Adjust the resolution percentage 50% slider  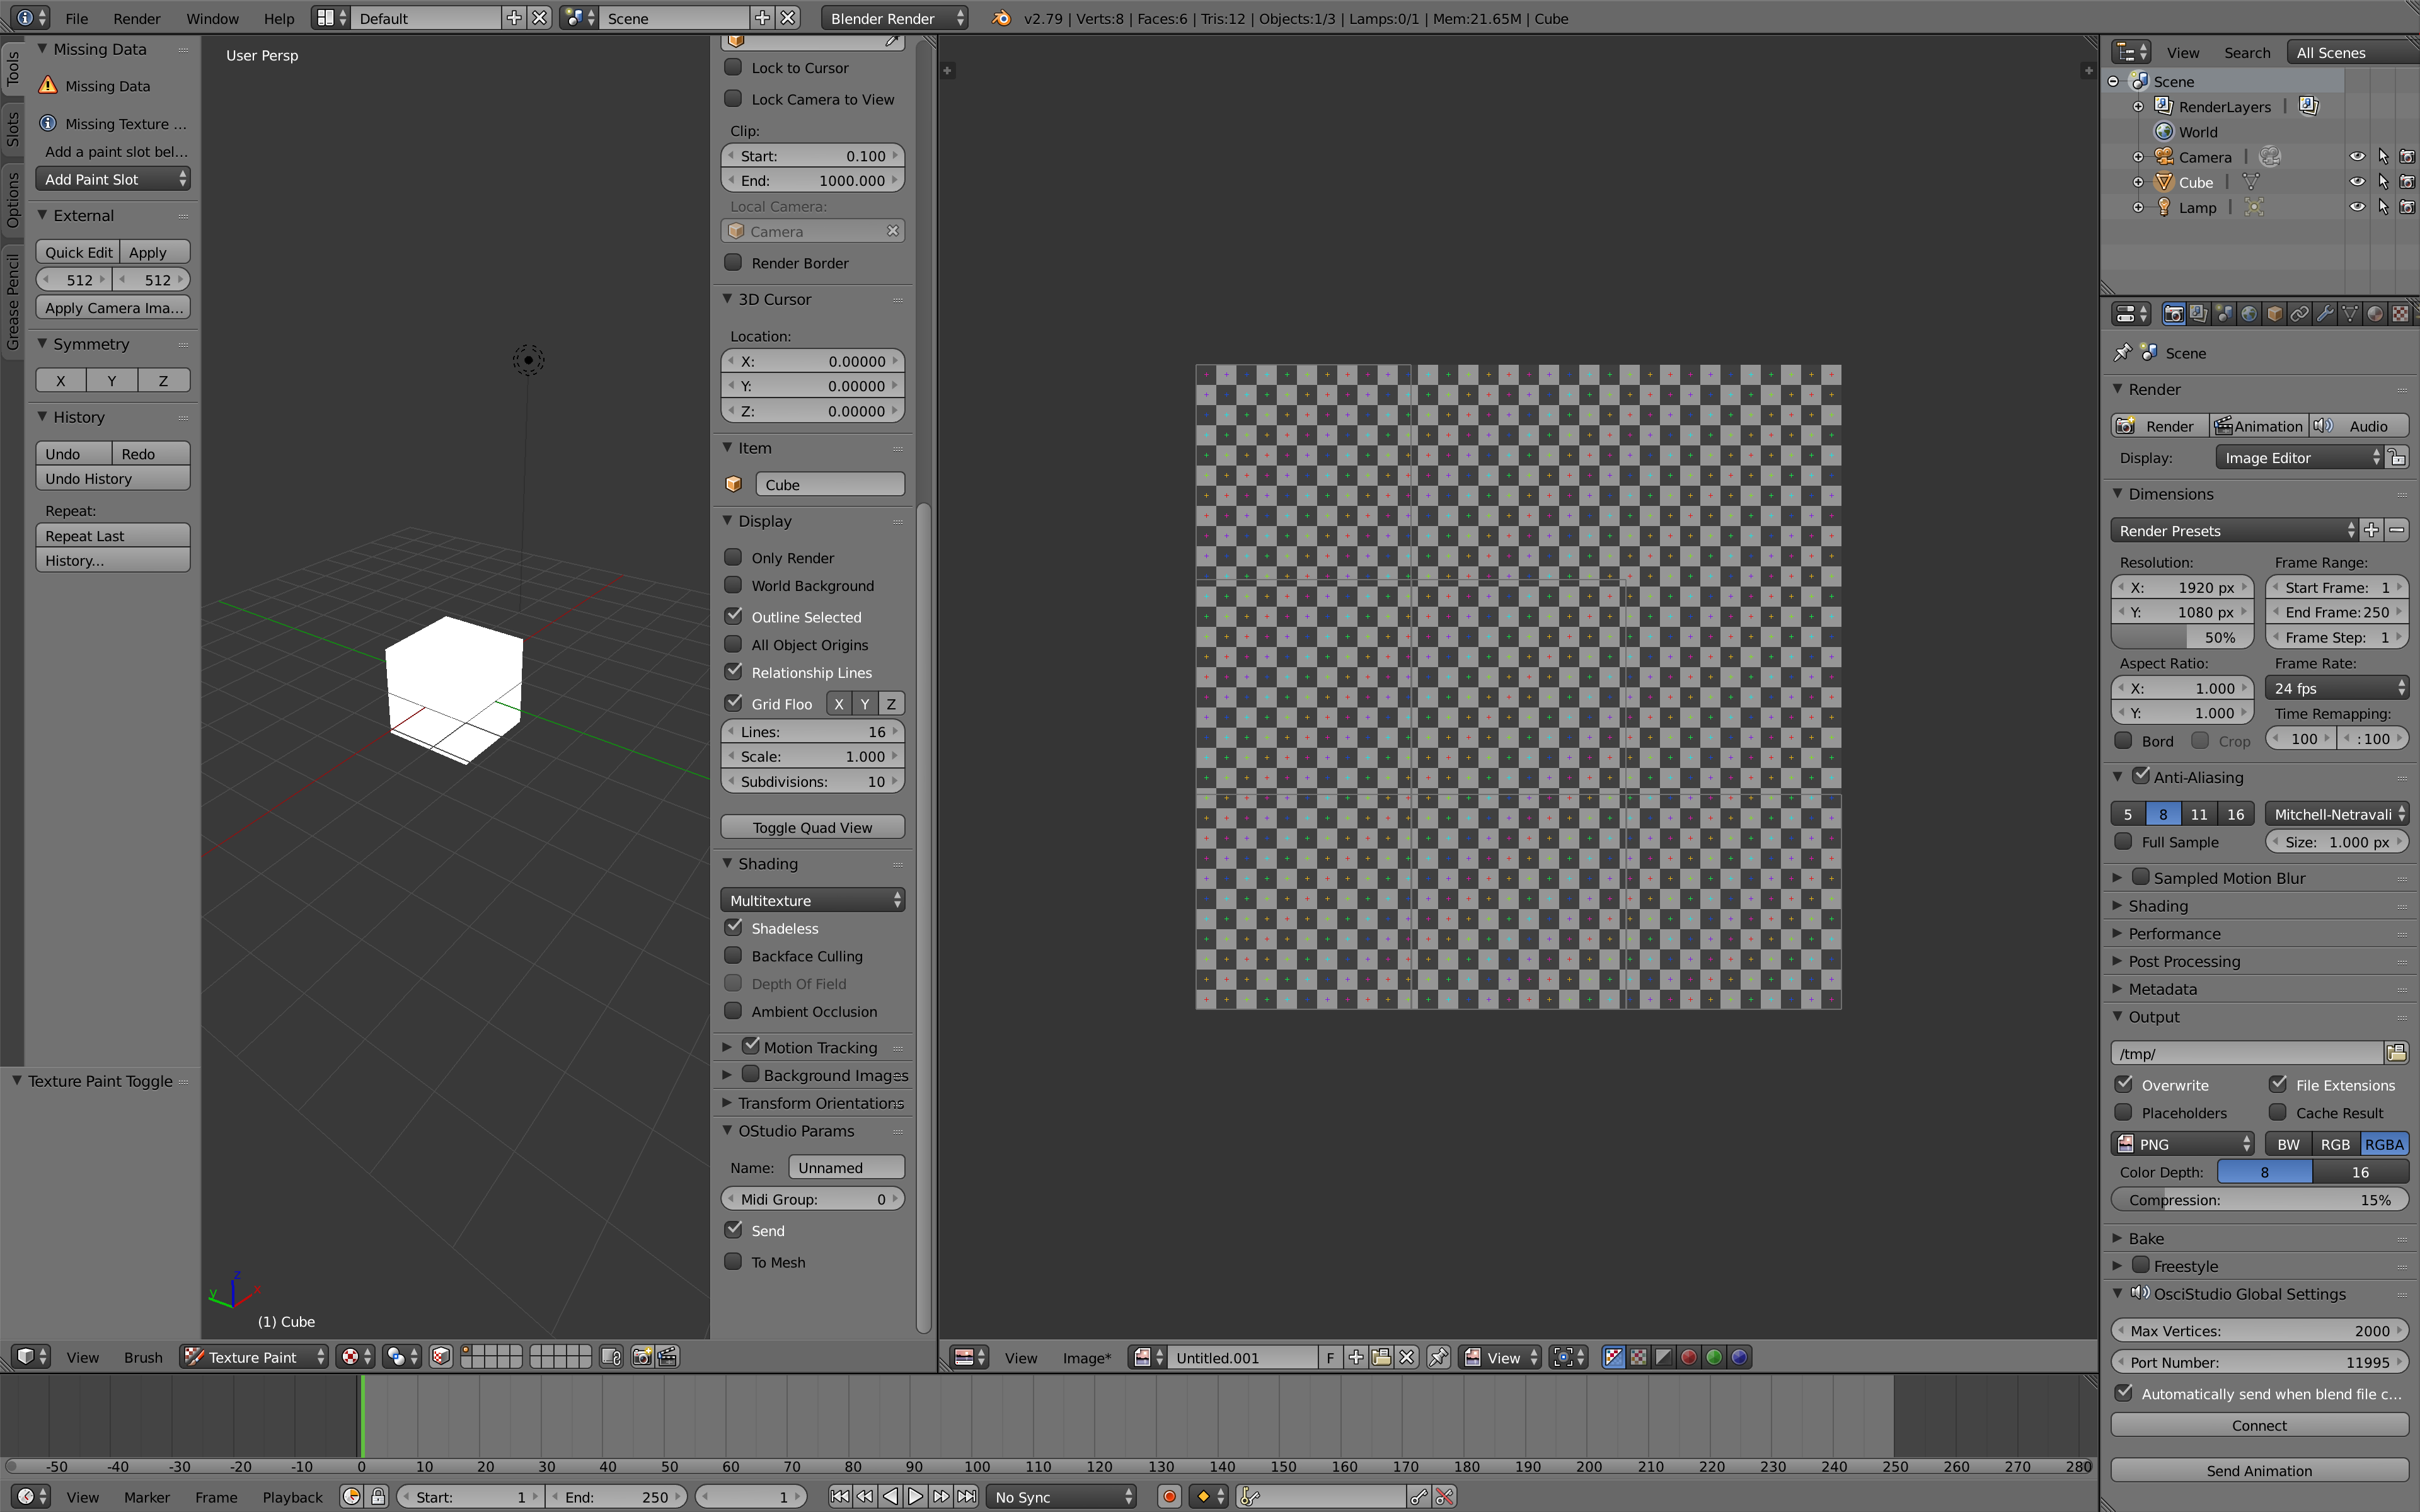click(x=2182, y=637)
